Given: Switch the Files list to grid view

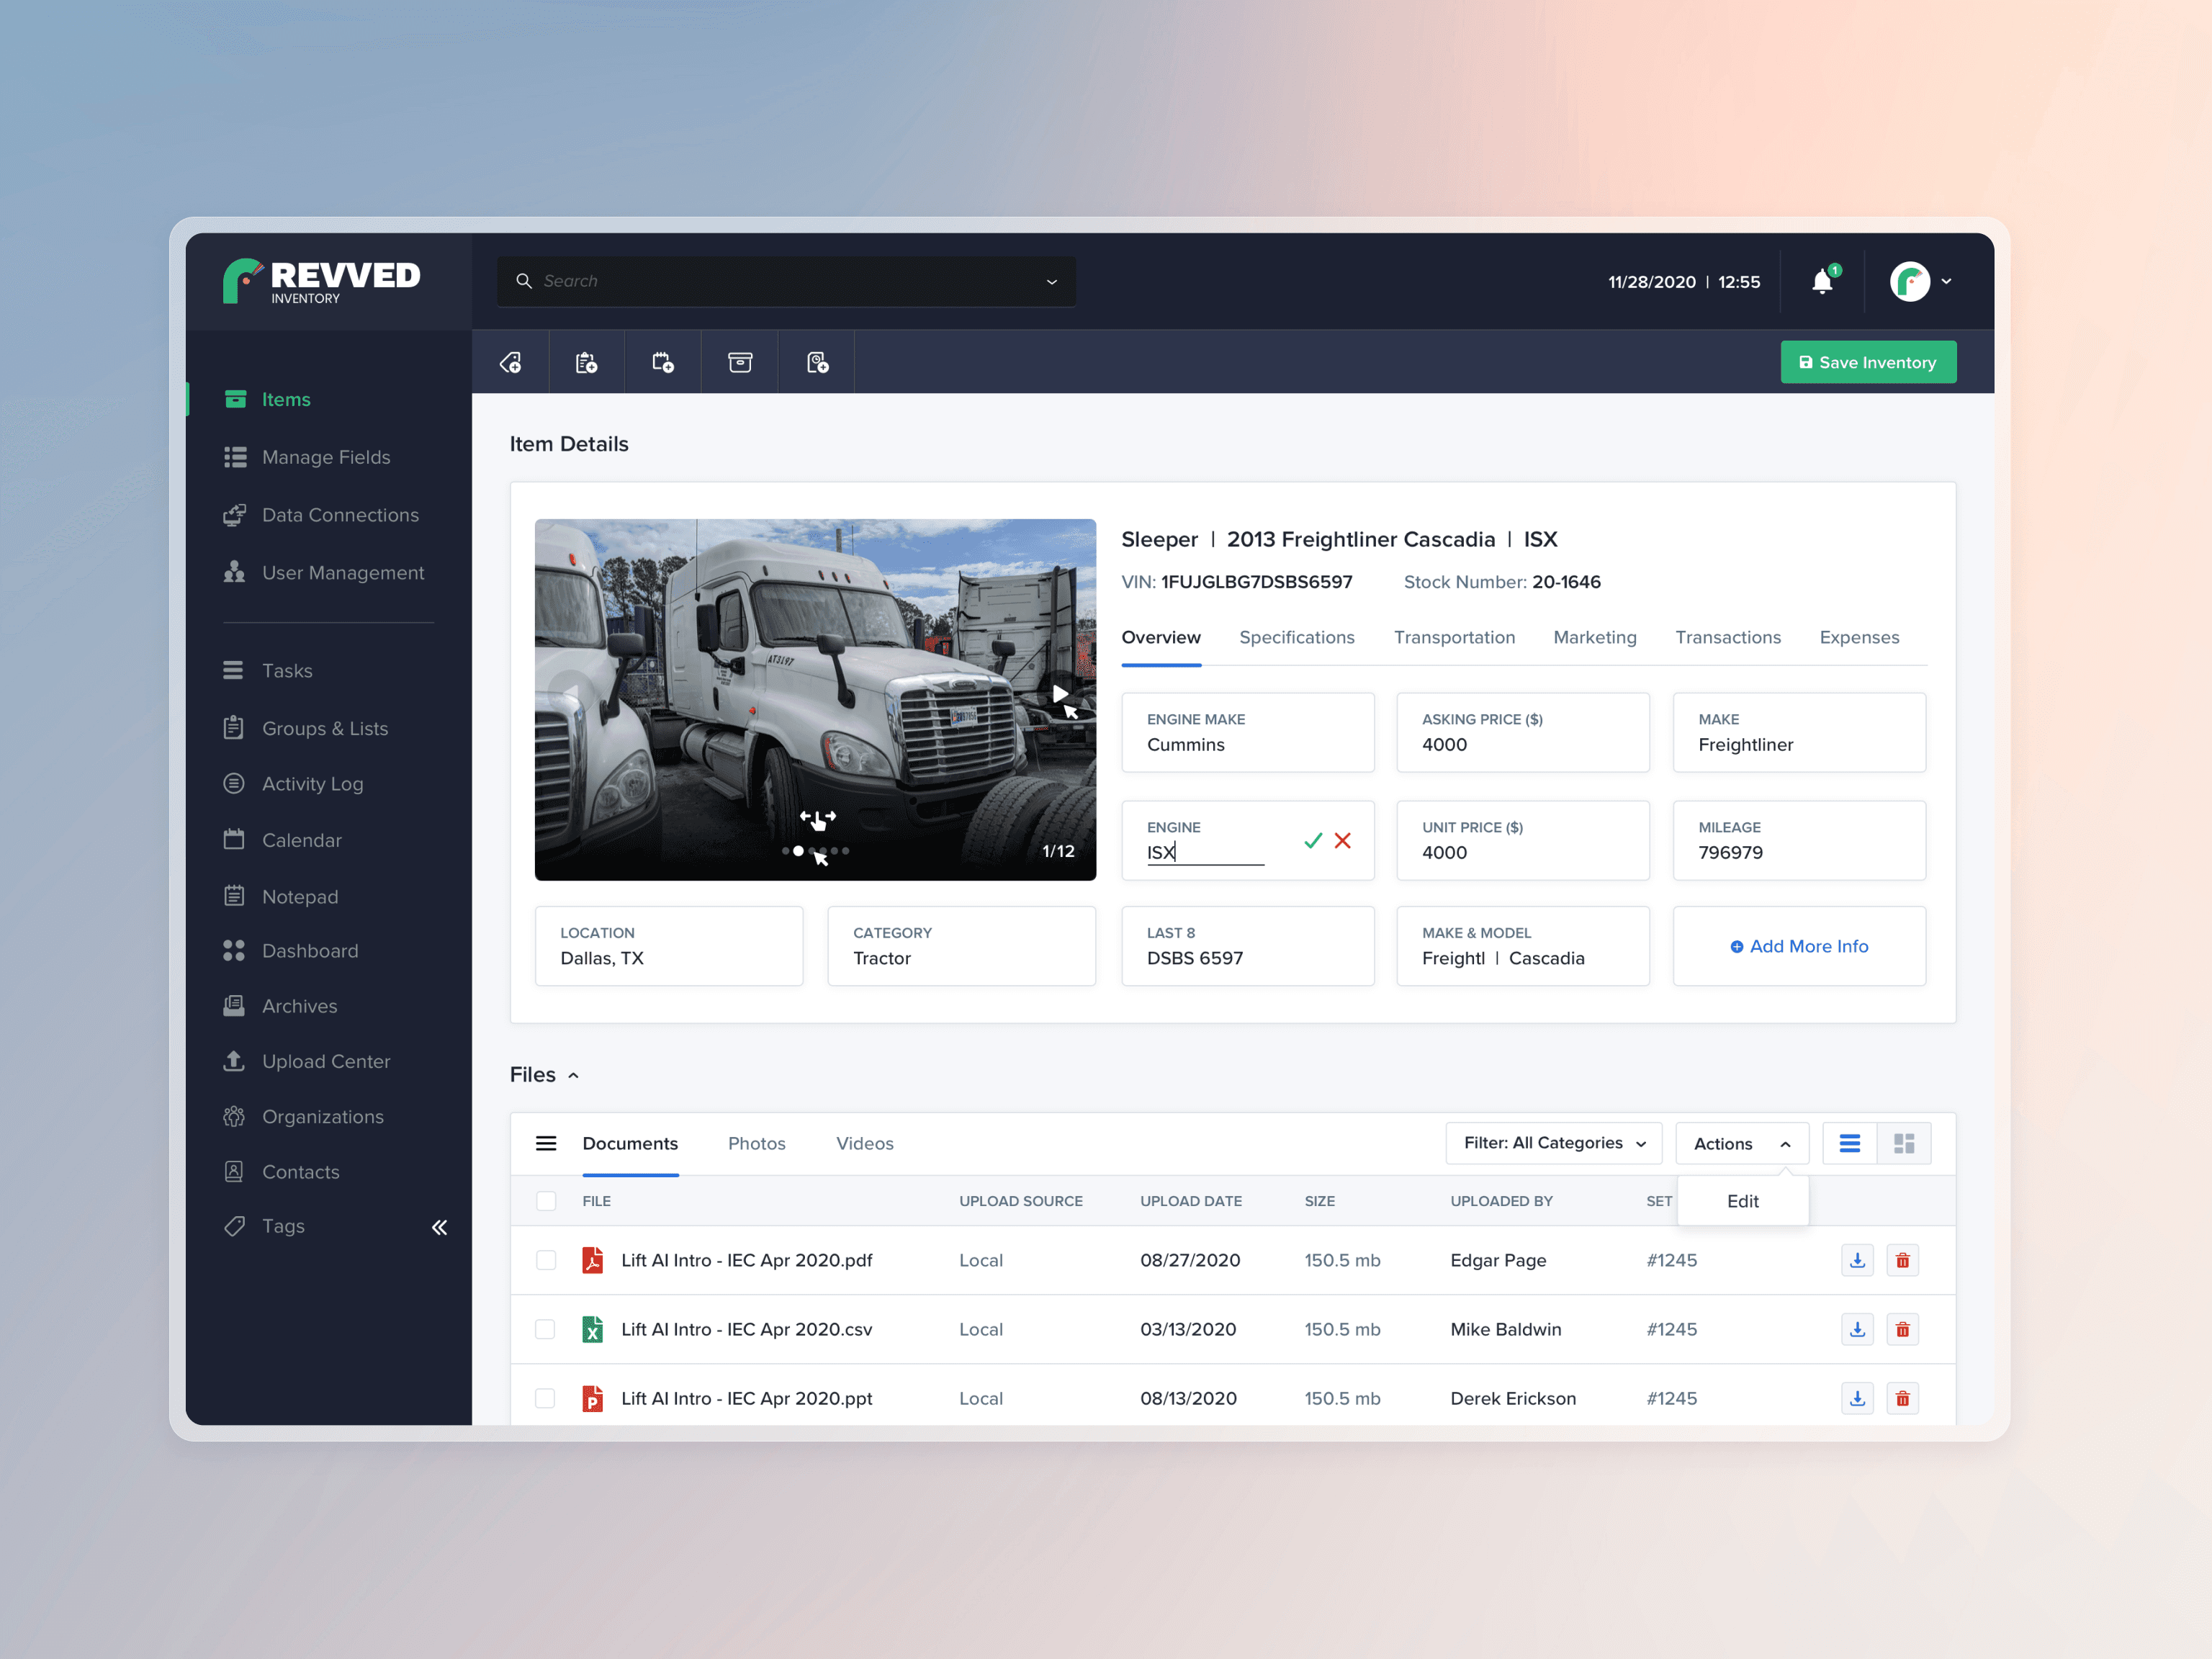Looking at the screenshot, I should click(x=1904, y=1143).
